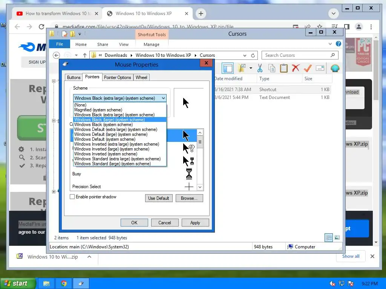Viewport: 386px width, 289px height.
Task: Click the orange checkmark Properties icon
Action: (308, 68)
